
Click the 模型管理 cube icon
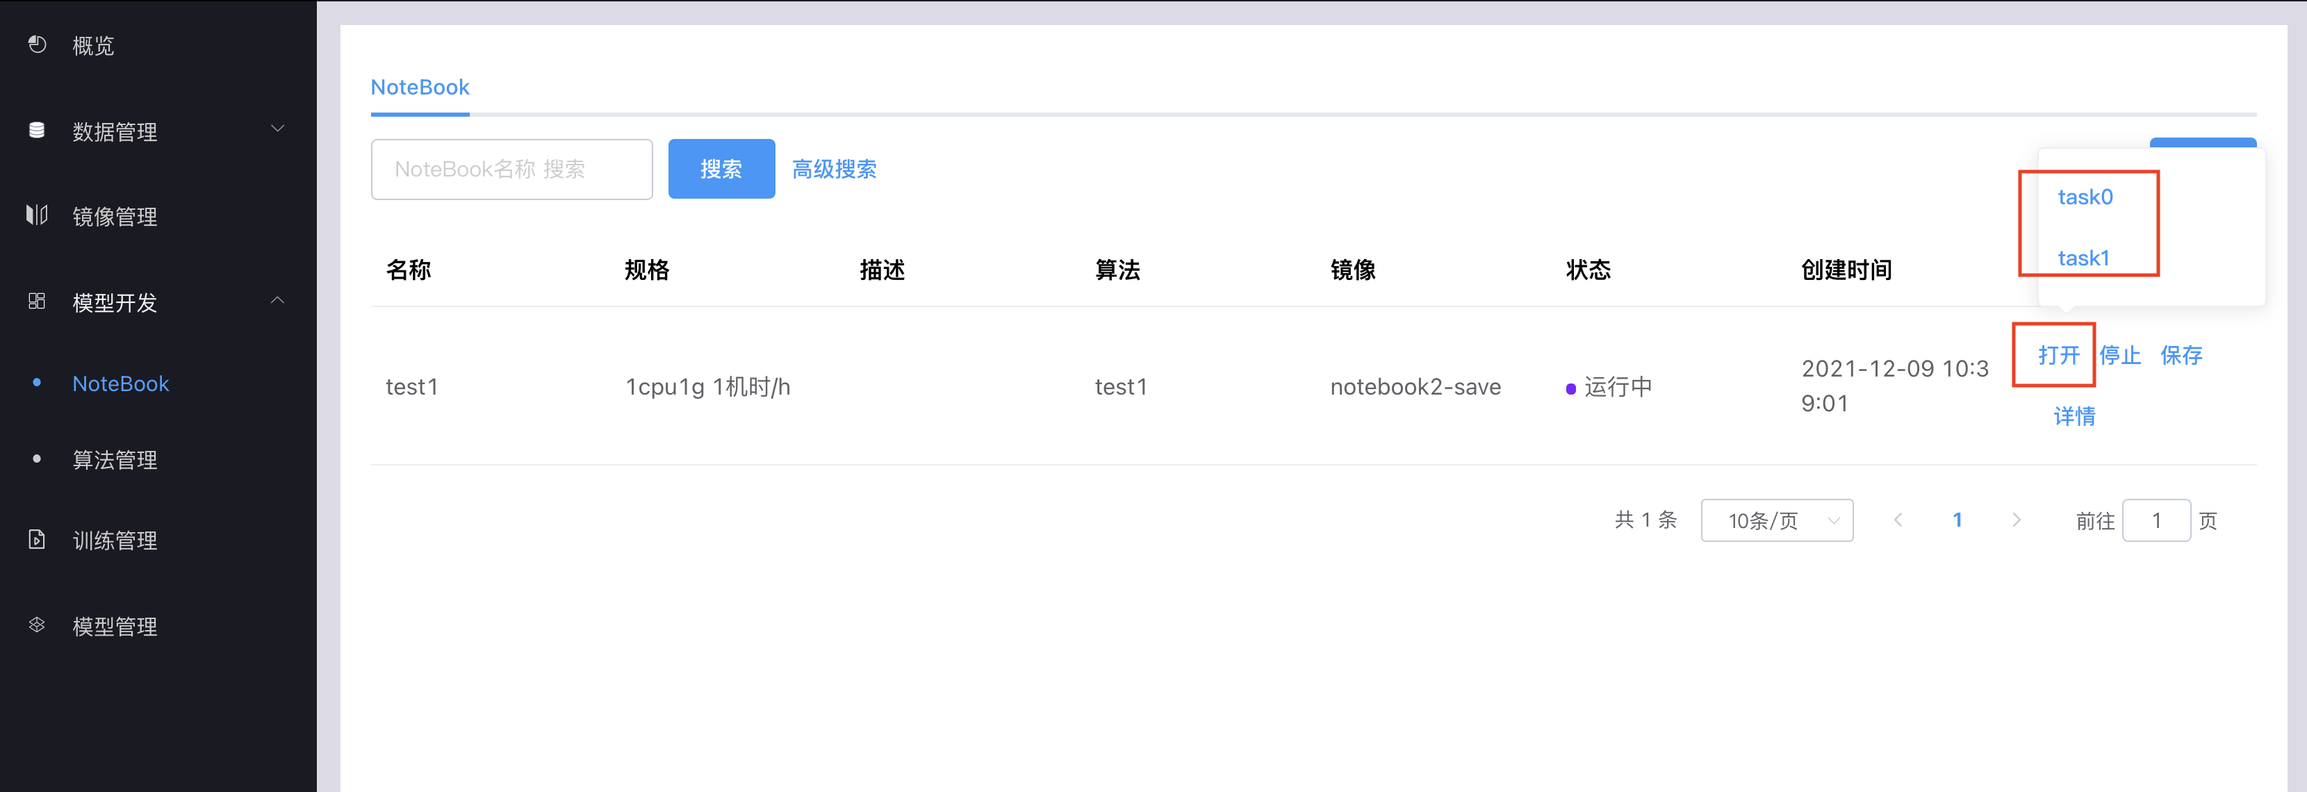point(37,625)
